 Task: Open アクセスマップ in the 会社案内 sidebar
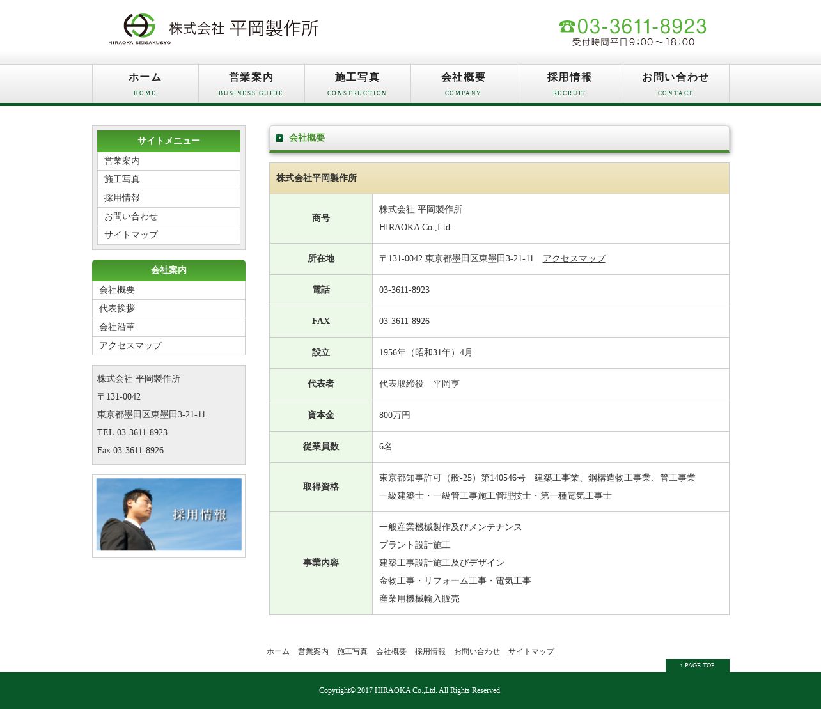click(169, 346)
